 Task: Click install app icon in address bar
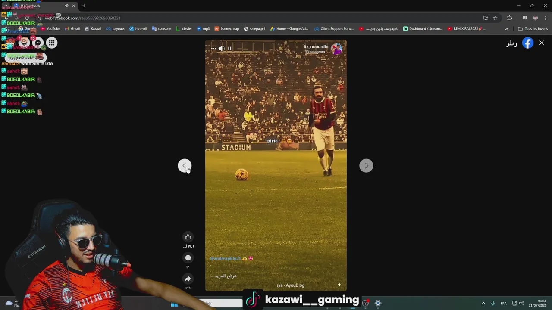click(x=486, y=18)
